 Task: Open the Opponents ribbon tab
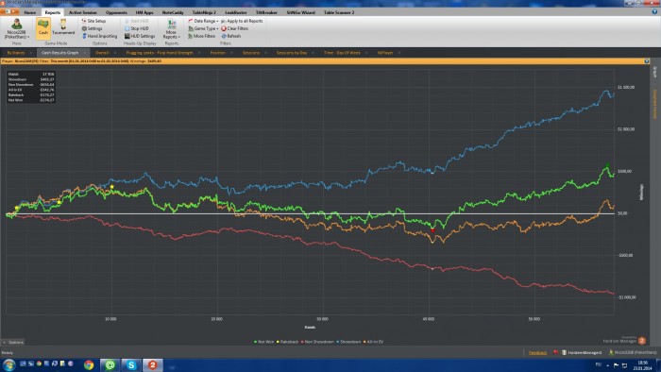click(116, 12)
